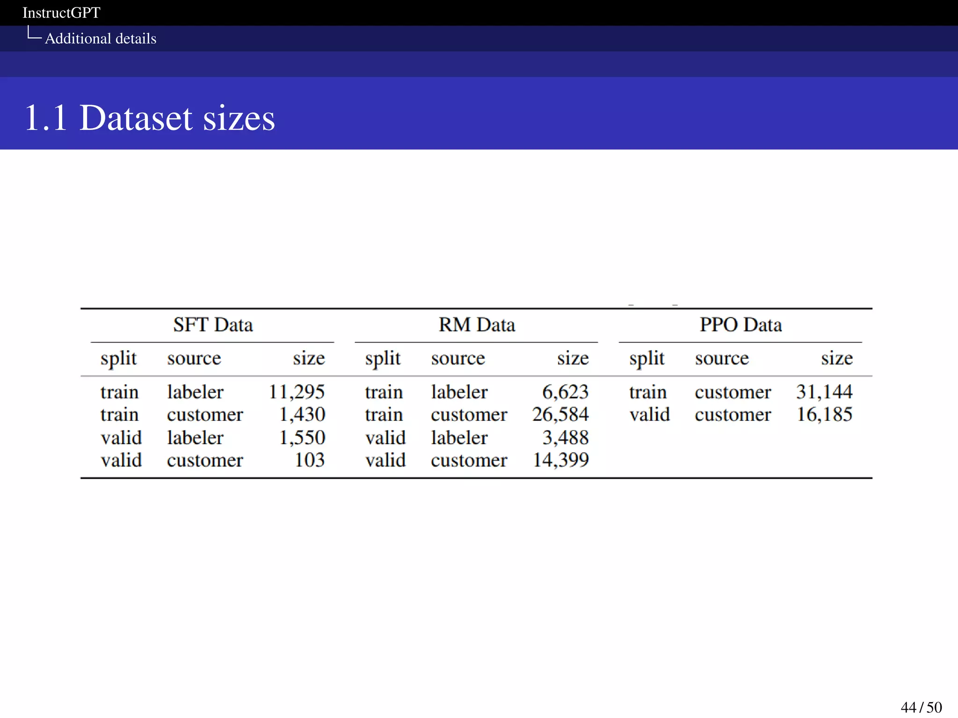Select 'customer' in the 31,144 row

click(733, 392)
